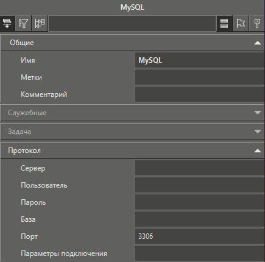265x262 pixels.
Task: Select the Пользователь property label
Action: (44, 185)
